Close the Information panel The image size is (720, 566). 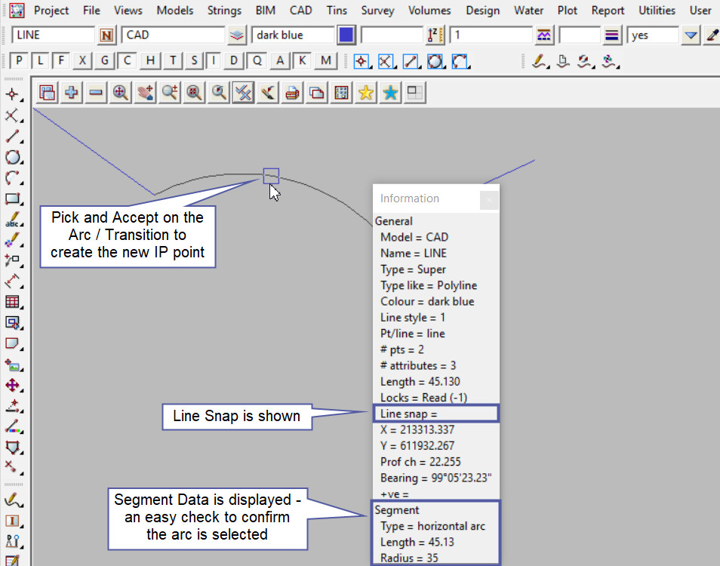pos(489,199)
